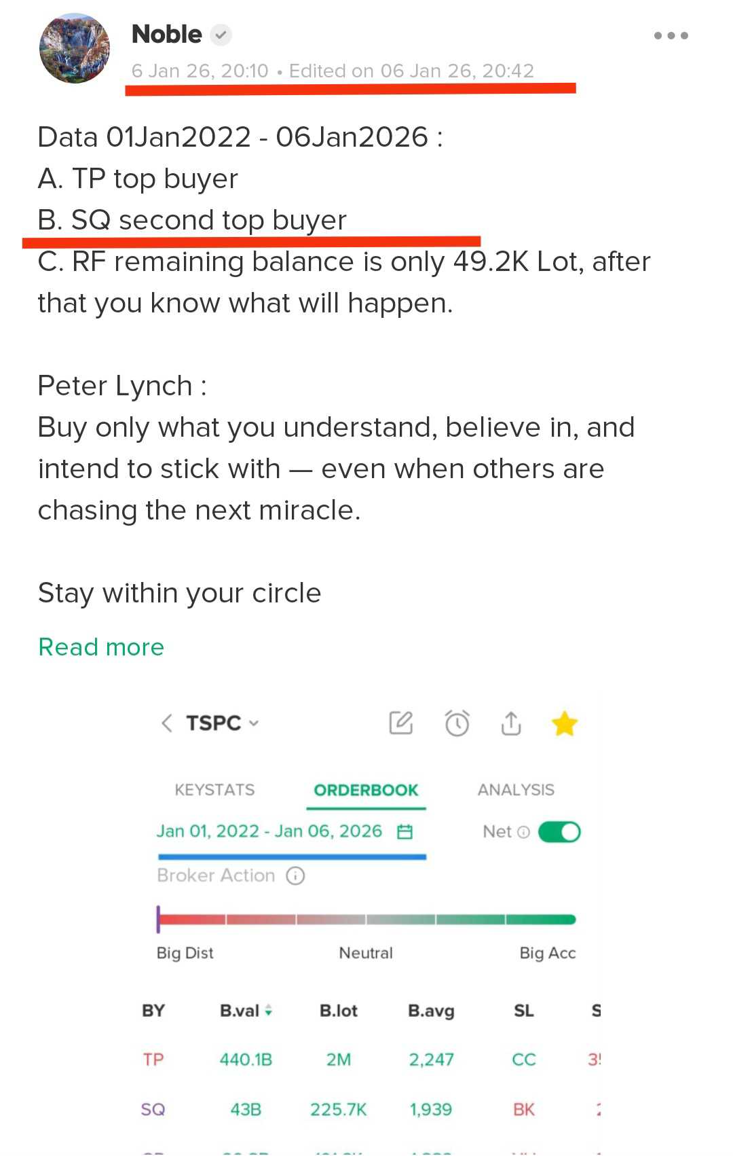Click the share upload icon

coord(511,723)
